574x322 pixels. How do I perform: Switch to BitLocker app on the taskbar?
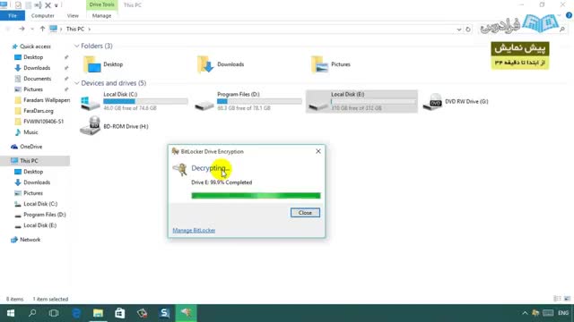pyautogui.click(x=186, y=313)
